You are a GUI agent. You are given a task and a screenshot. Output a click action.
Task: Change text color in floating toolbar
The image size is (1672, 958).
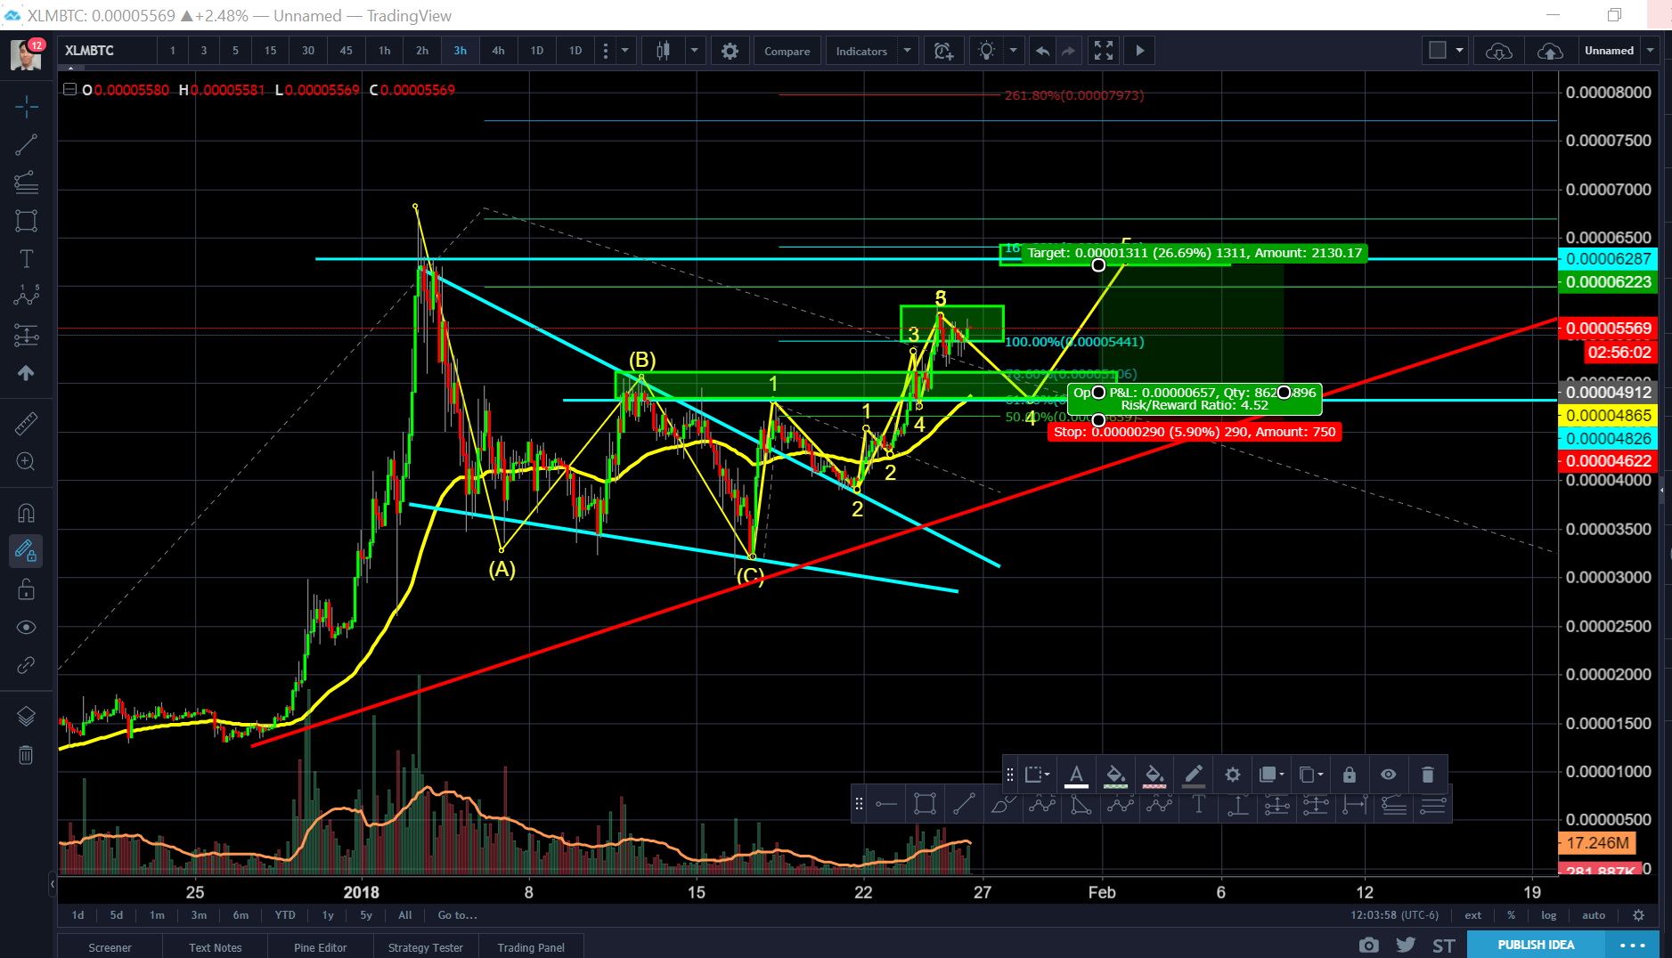click(1076, 775)
